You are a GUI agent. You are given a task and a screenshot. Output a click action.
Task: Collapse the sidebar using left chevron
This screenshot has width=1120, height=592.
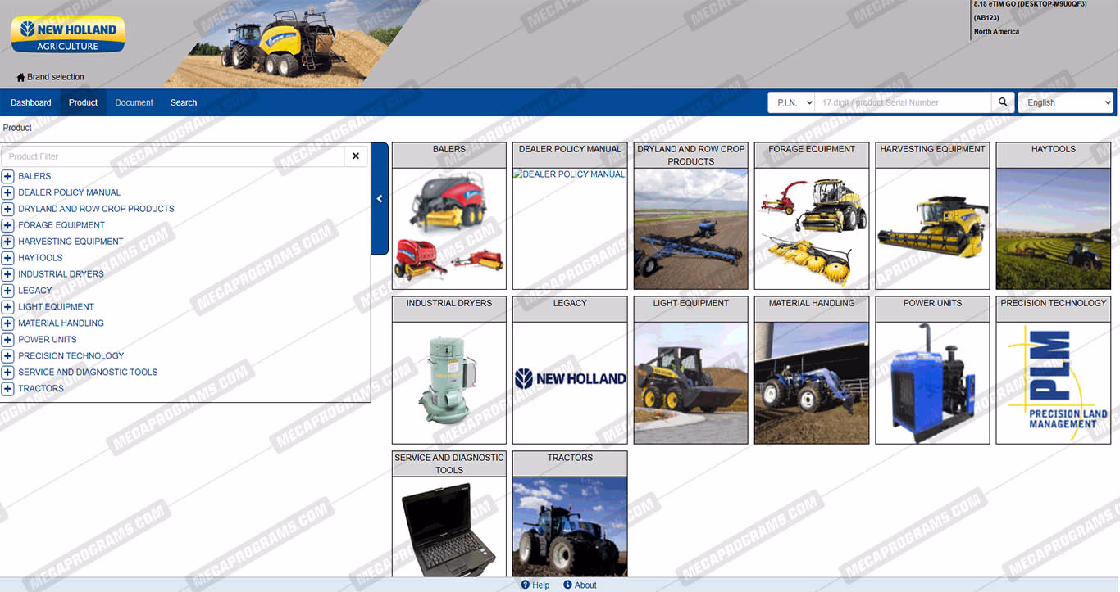[x=380, y=199]
